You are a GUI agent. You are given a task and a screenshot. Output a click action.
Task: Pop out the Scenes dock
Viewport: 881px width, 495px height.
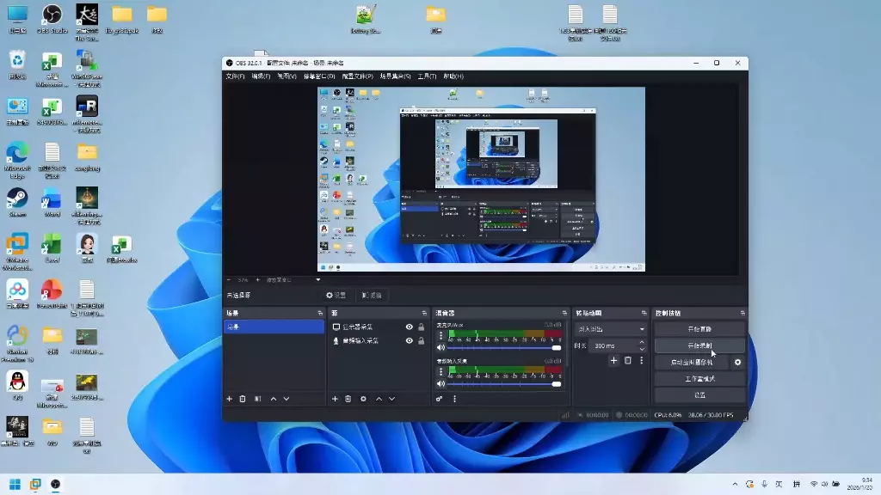320,313
